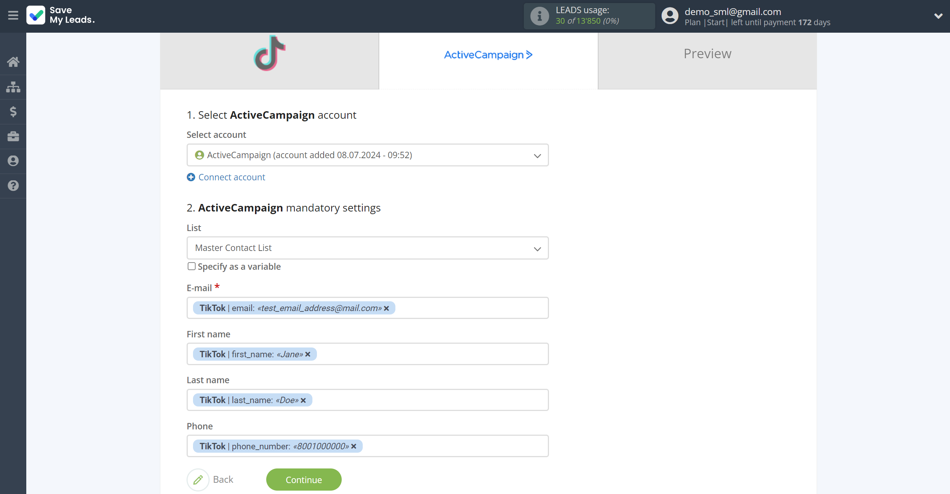The image size is (950, 494).
Task: Enable the Master Contact List variable checkbox
Action: click(x=191, y=266)
